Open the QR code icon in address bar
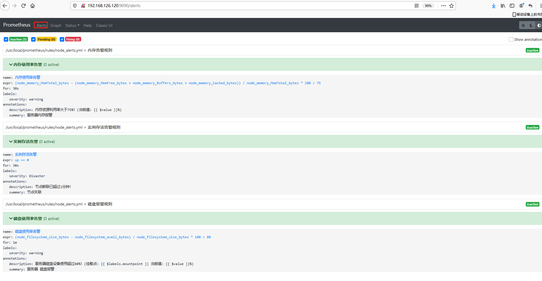 point(417,6)
